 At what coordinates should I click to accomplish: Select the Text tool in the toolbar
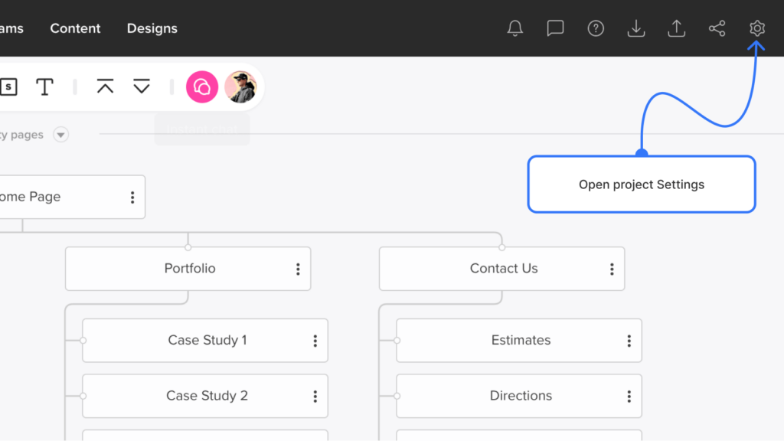point(44,87)
